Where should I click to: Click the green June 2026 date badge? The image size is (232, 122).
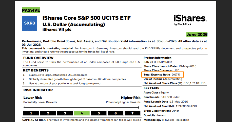pos(197,35)
